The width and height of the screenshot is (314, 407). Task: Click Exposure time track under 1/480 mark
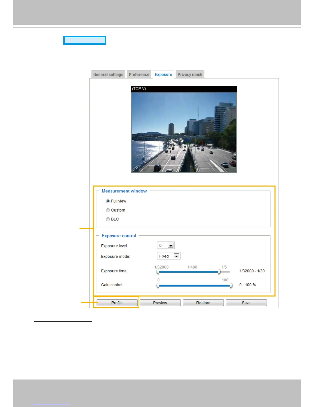pos(192,272)
